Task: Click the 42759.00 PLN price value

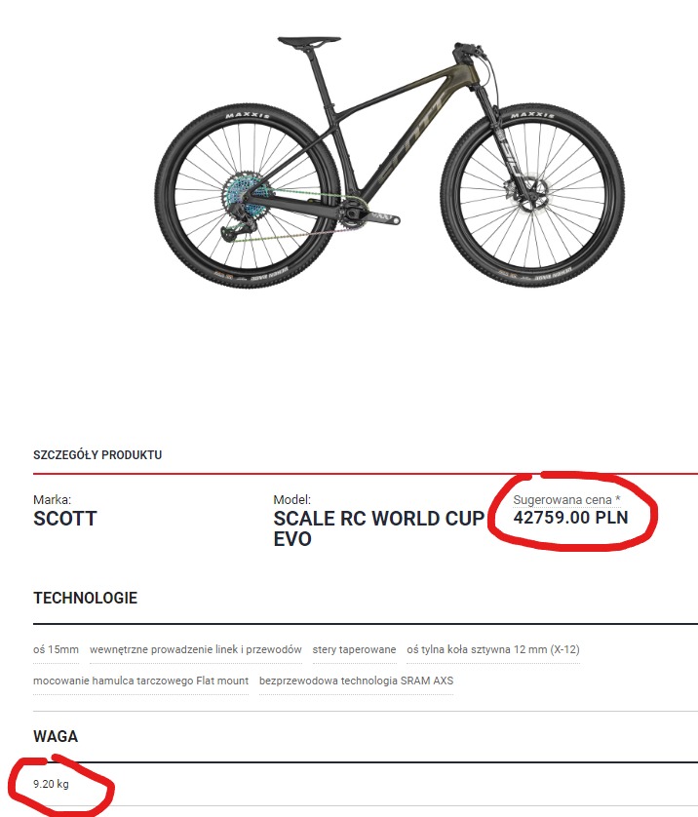Action: pos(571,518)
